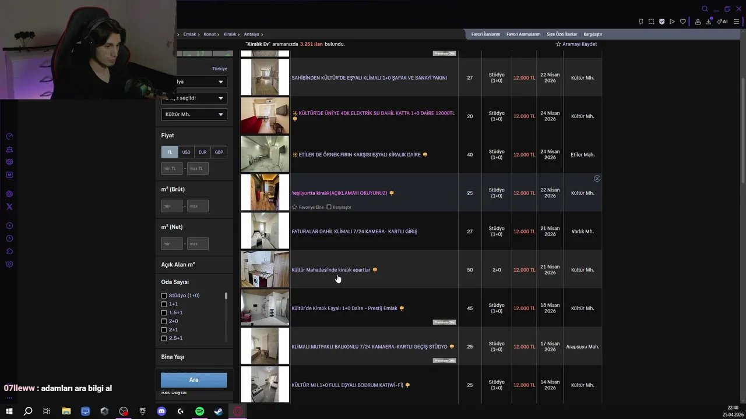Go to Konut breadcrumb
746x419 pixels.
tap(209, 34)
